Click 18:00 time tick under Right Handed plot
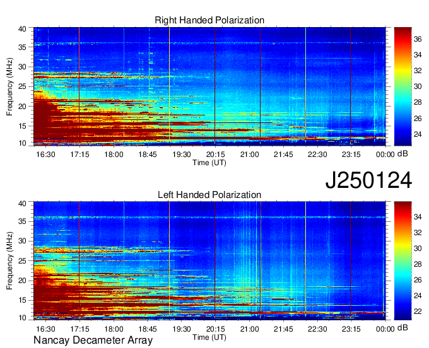Screen dimensions: 429x348 pyautogui.click(x=114, y=154)
